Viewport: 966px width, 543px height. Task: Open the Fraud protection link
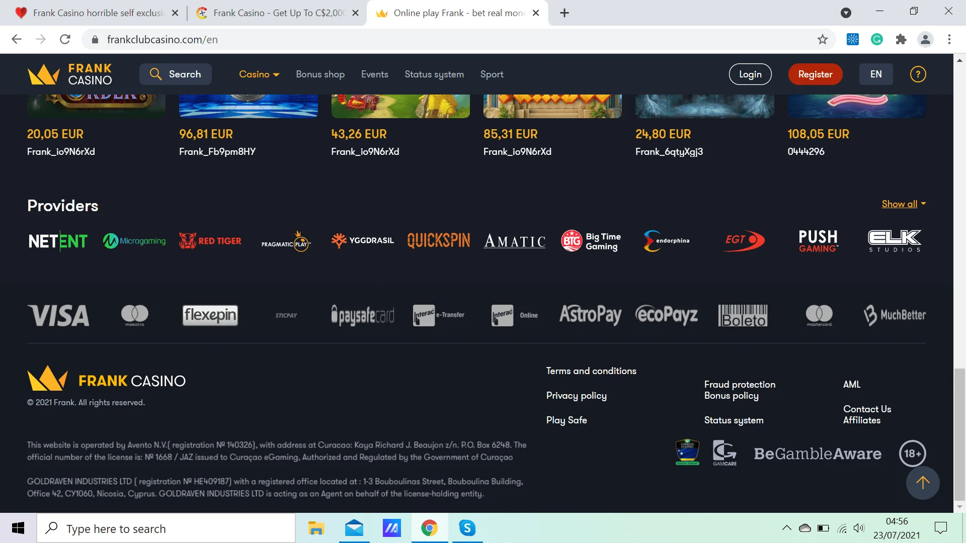click(740, 385)
